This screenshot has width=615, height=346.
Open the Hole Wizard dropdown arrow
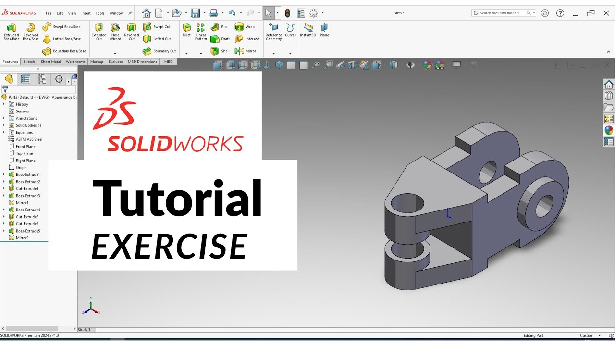pos(115,53)
